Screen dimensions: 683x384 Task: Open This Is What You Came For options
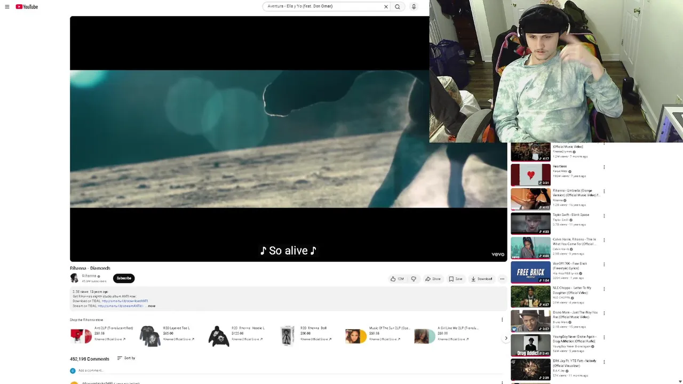tap(604, 240)
